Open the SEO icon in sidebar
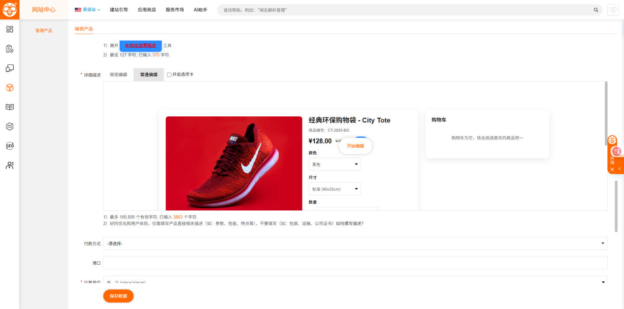The width and height of the screenshot is (624, 309). pyautogui.click(x=9, y=146)
